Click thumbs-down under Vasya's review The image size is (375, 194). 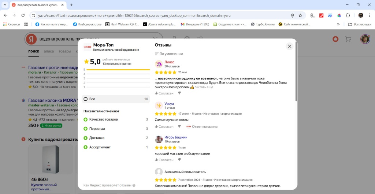pyautogui.click(x=179, y=127)
